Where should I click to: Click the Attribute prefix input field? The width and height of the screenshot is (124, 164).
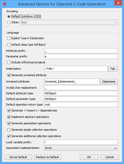coord(81,51)
